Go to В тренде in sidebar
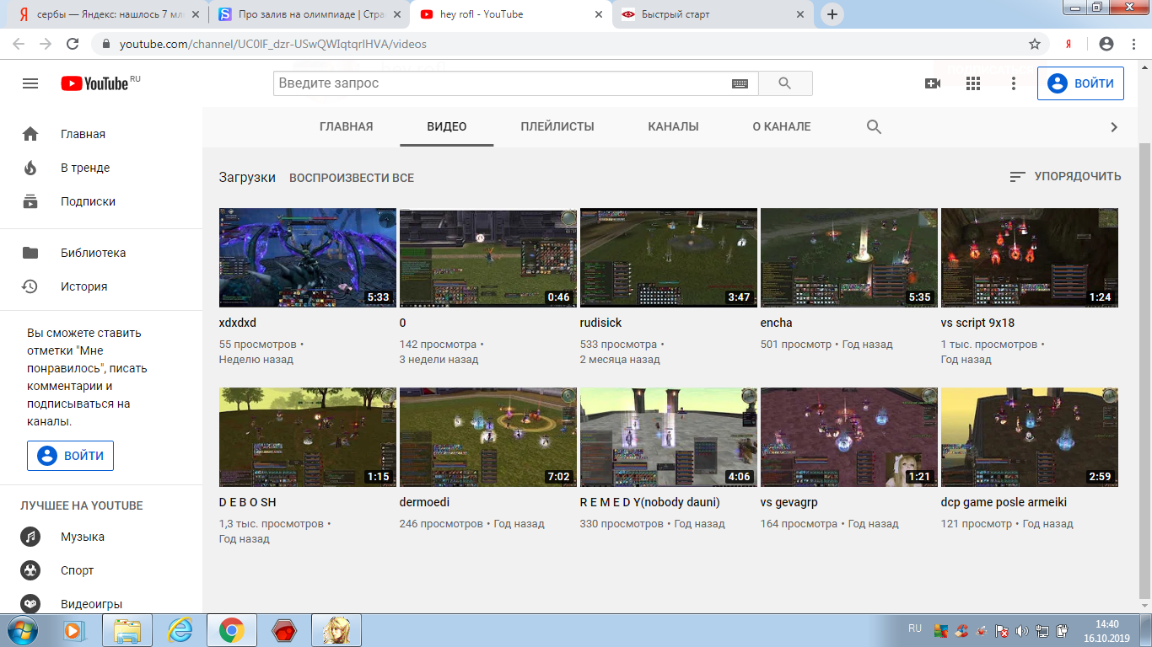This screenshot has height=647, width=1152. pos(84,168)
